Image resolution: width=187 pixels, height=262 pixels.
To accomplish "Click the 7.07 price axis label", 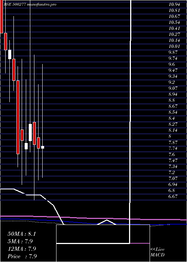I will 173,178.
